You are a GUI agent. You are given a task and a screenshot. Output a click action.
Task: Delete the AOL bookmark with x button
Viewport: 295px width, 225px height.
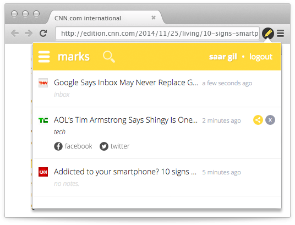270,120
